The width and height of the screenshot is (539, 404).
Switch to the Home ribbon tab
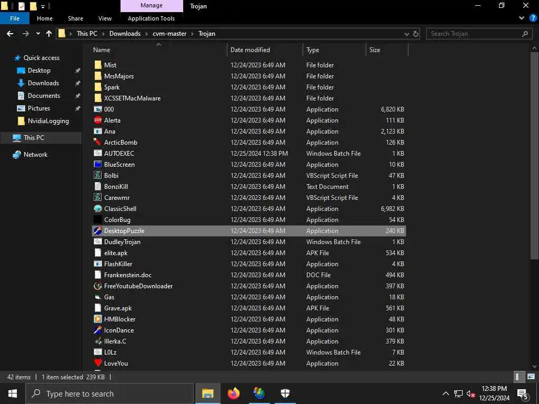click(45, 18)
